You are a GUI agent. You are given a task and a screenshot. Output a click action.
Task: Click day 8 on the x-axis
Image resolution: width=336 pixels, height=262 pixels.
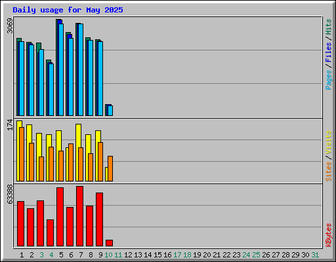click(x=91, y=255)
